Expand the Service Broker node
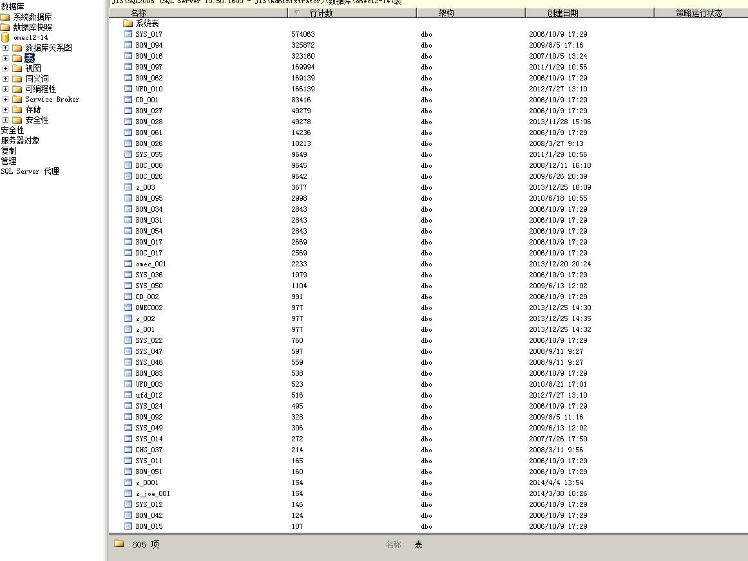Screen dimensions: 748x561 coord(5,100)
